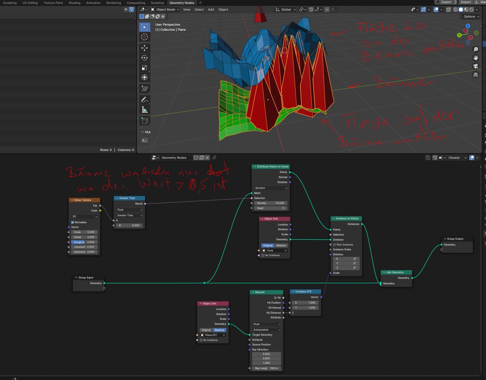The width and height of the screenshot is (486, 380).
Task: Choose the Scale tool icon
Action: coord(145,68)
